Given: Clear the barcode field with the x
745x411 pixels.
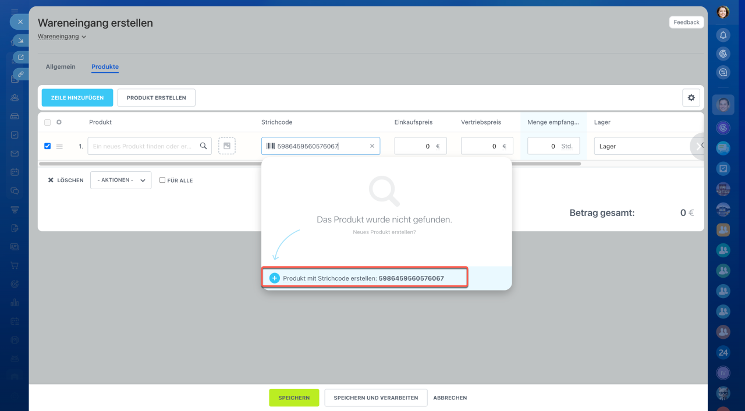Looking at the screenshot, I should click(372, 146).
